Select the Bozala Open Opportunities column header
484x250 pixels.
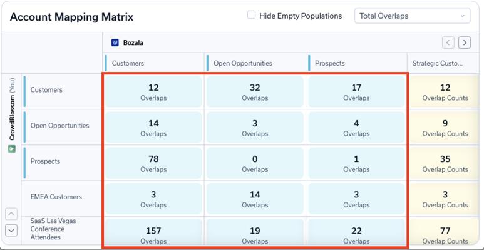(242, 63)
